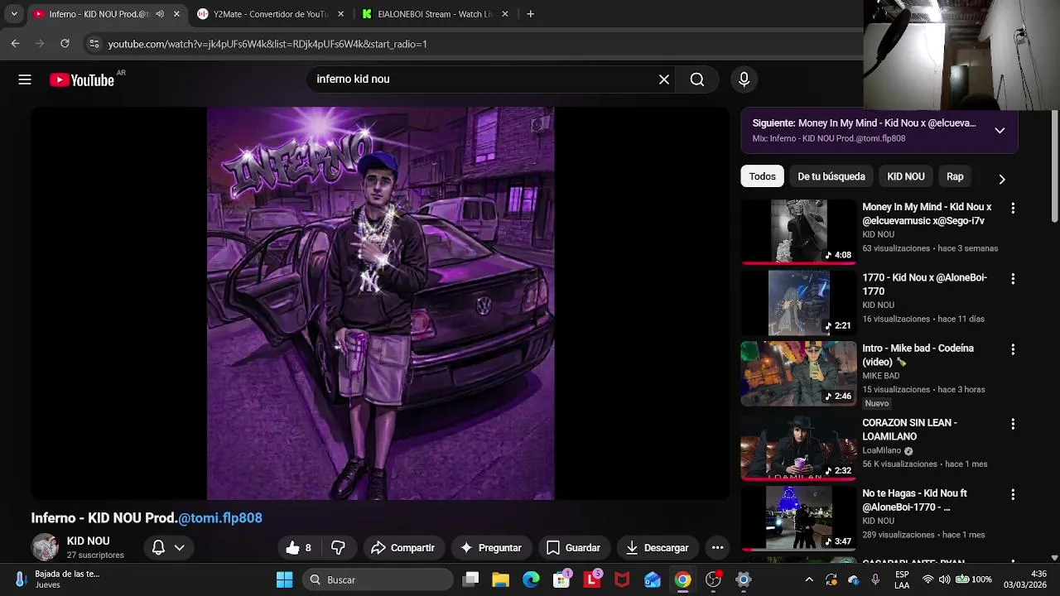Viewport: 1060px width, 596px height.
Task: Open Google Chrome taskbar icon
Action: tap(682, 579)
